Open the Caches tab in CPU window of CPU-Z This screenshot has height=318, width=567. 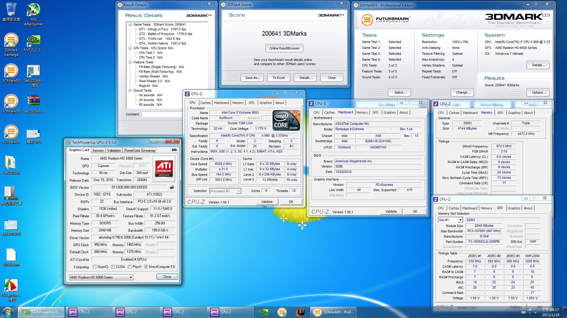[206, 103]
